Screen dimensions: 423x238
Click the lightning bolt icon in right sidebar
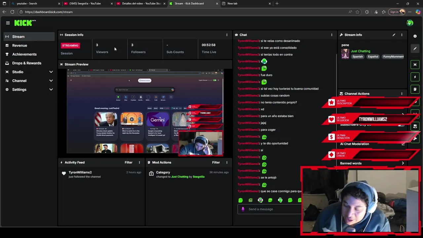pyautogui.click(x=415, y=77)
